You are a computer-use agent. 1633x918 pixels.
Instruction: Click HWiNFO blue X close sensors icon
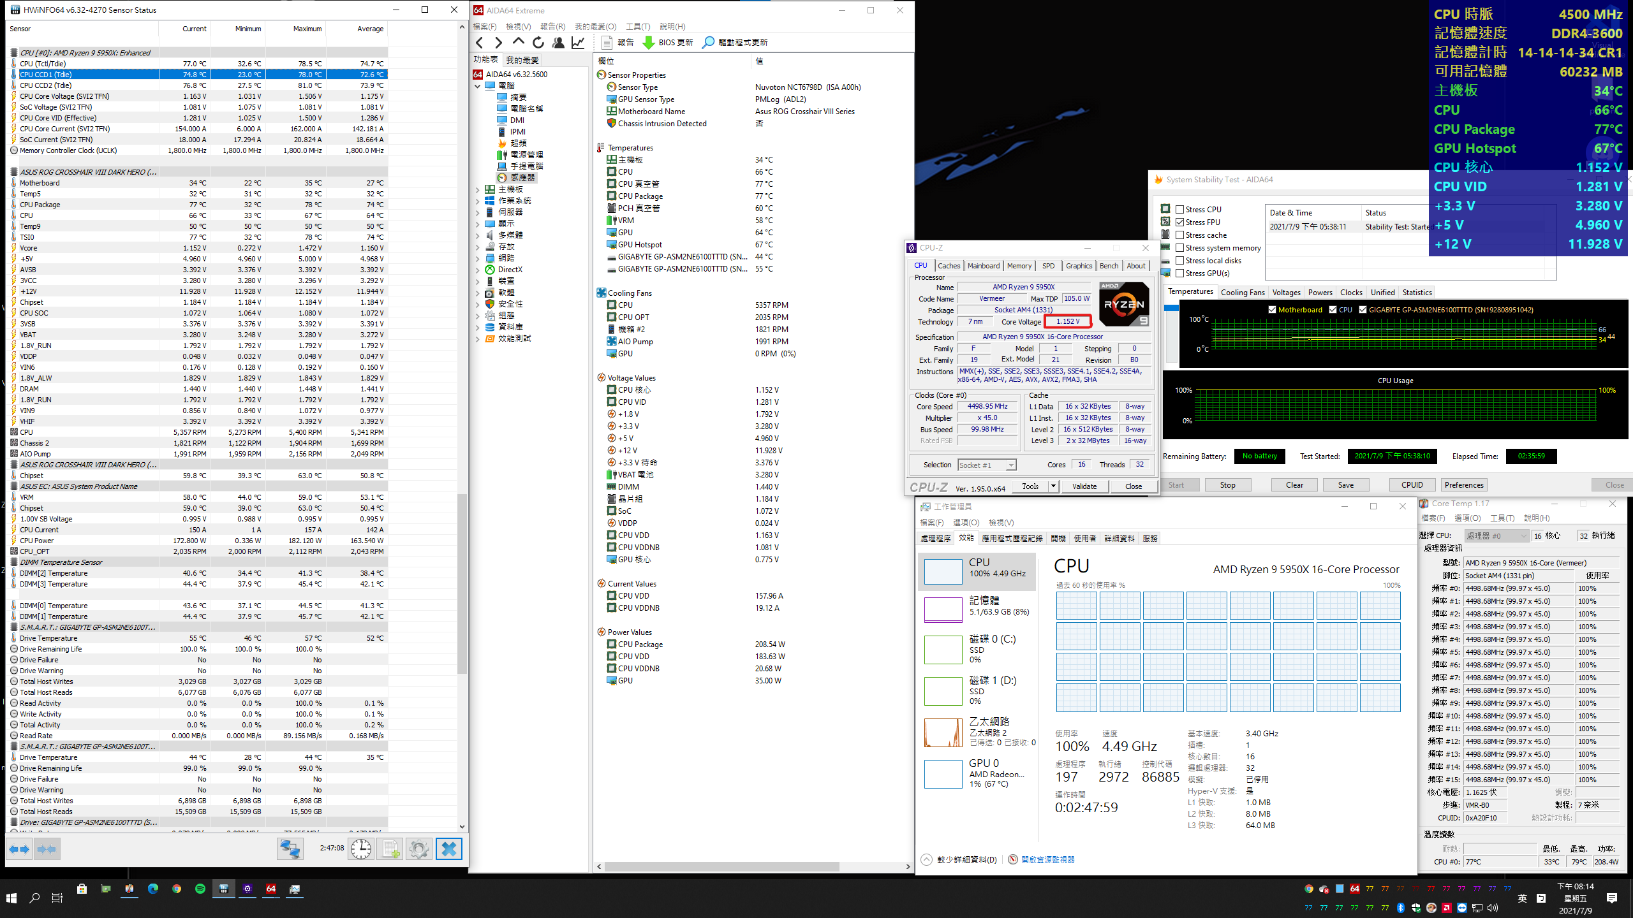click(x=449, y=849)
